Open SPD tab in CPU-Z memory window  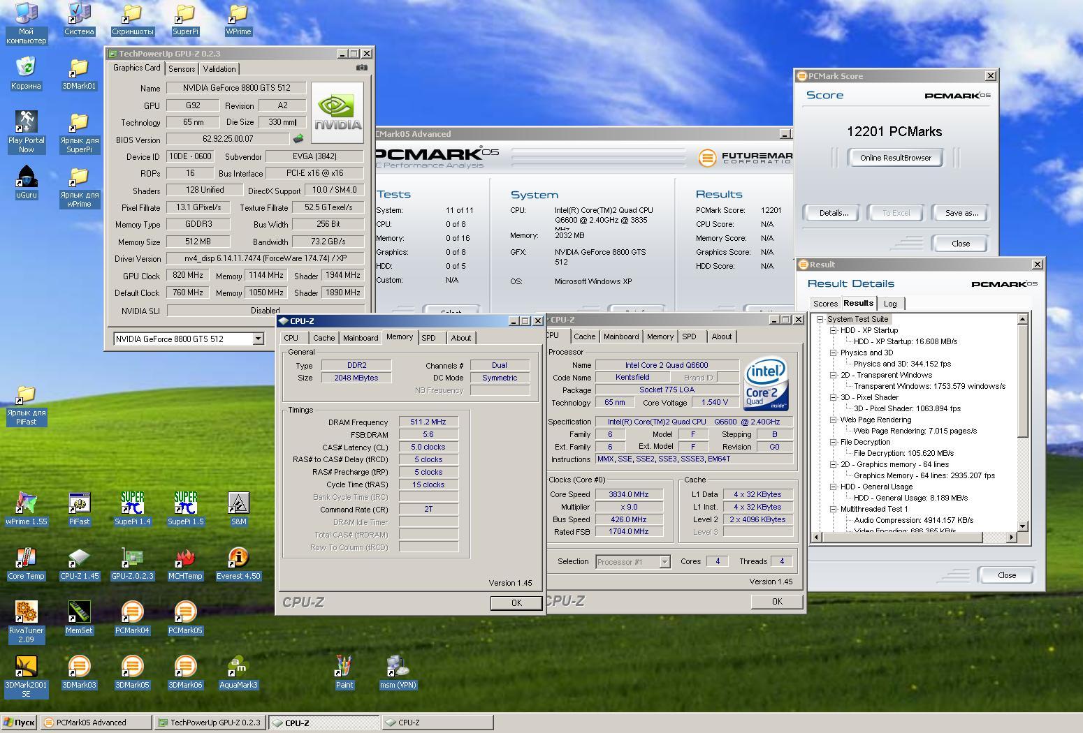(429, 338)
